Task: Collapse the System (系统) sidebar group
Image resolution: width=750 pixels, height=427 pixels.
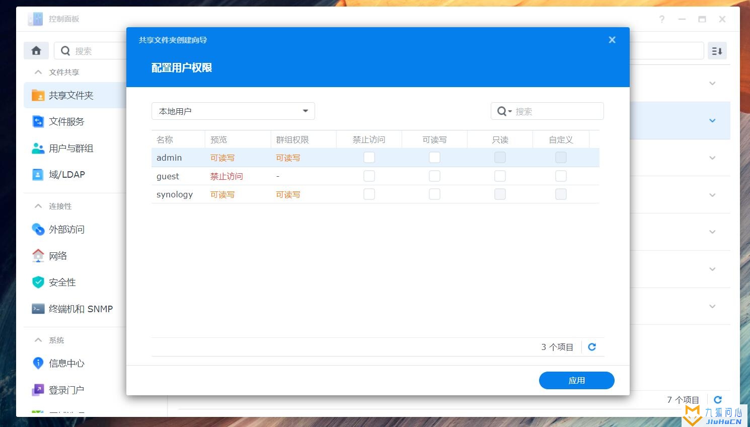Action: coord(38,340)
